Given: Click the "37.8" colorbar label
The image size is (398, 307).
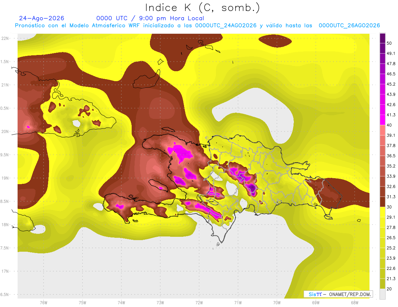Looking at the screenshot, I should click(391, 145).
